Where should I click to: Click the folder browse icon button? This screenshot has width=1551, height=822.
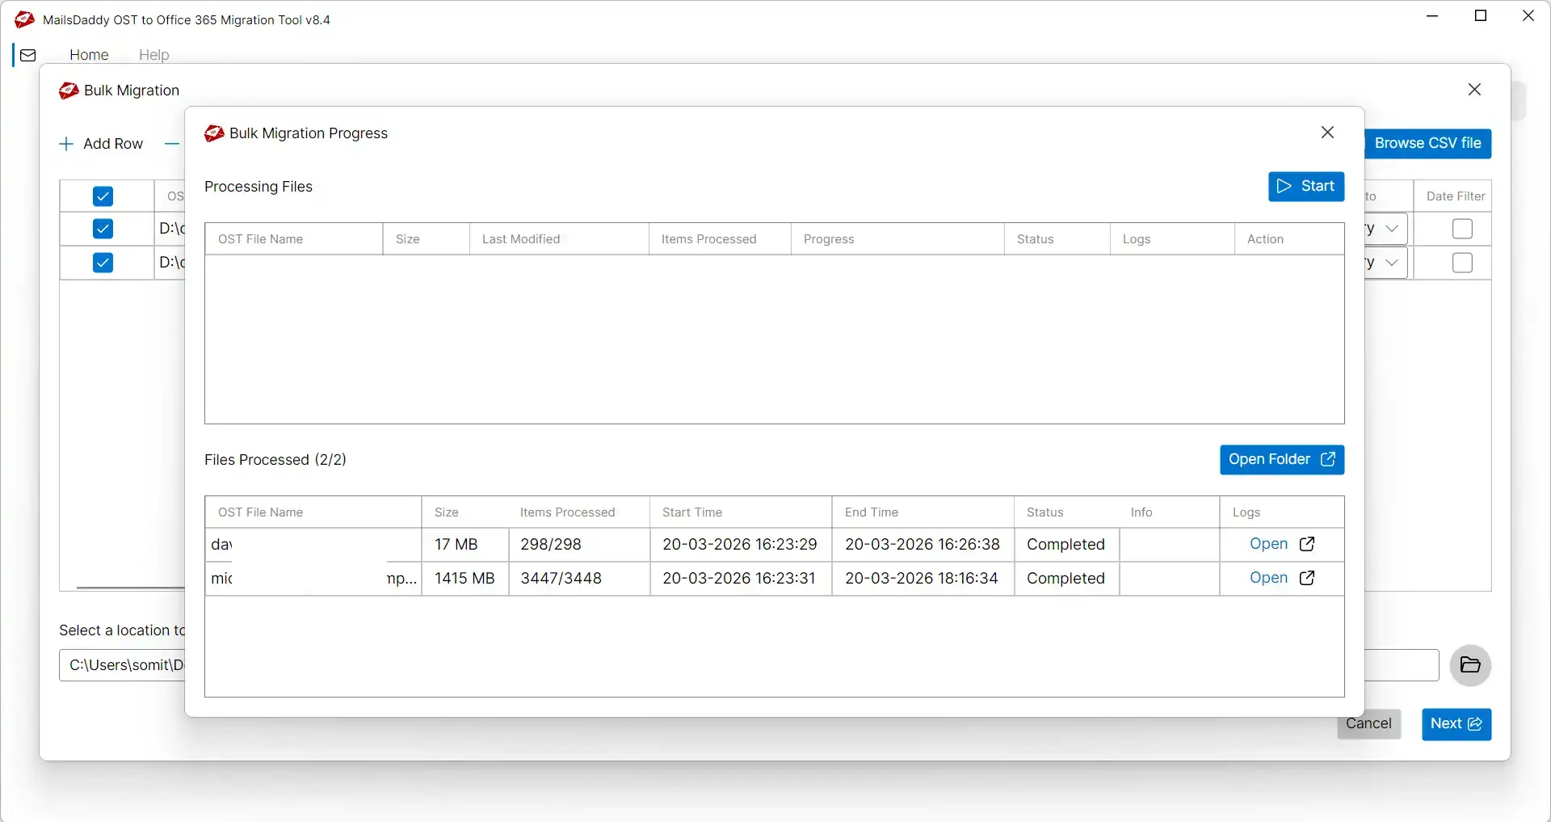(x=1470, y=665)
